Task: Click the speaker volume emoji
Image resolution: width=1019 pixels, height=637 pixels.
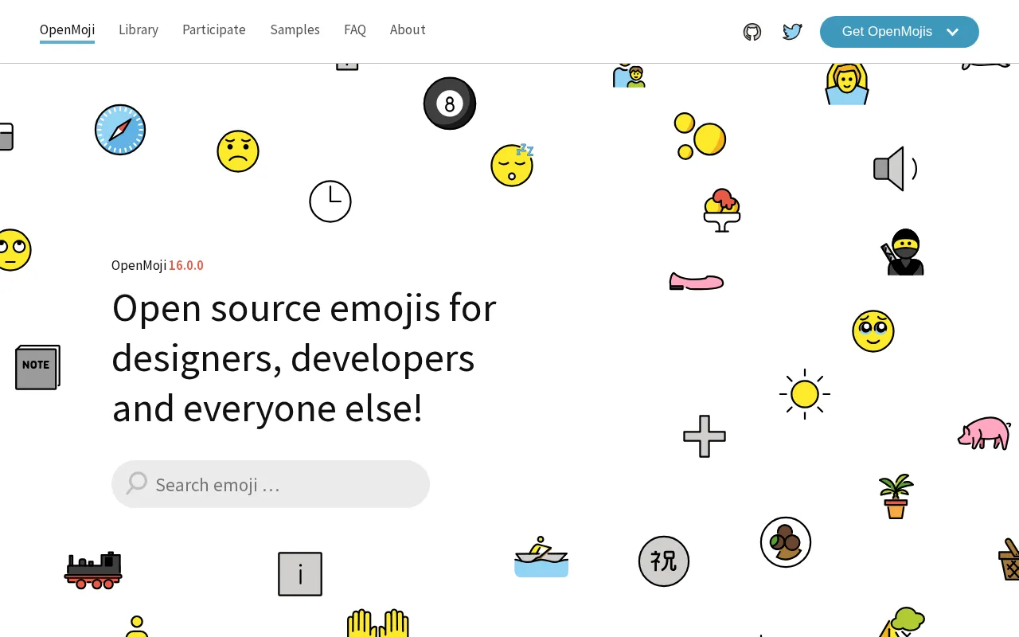Action: (896, 169)
